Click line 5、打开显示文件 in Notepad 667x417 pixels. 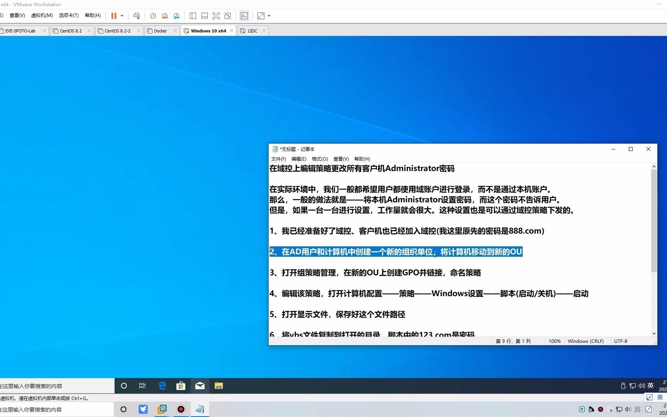click(x=337, y=314)
